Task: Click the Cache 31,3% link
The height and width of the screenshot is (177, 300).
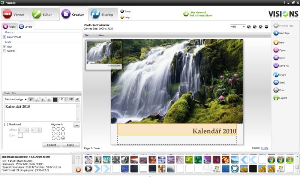Action: click(264, 148)
